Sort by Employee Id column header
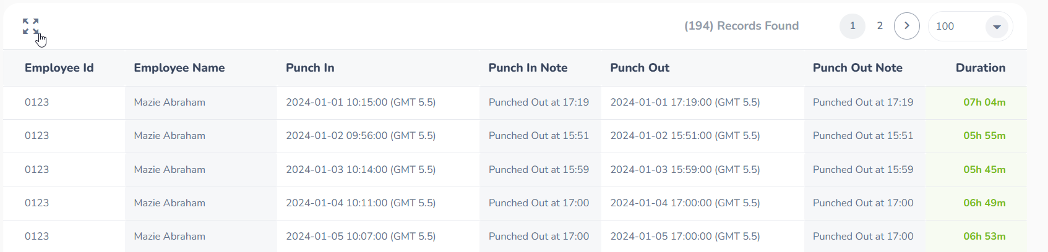Screen dimensions: 1048x252 [59, 68]
